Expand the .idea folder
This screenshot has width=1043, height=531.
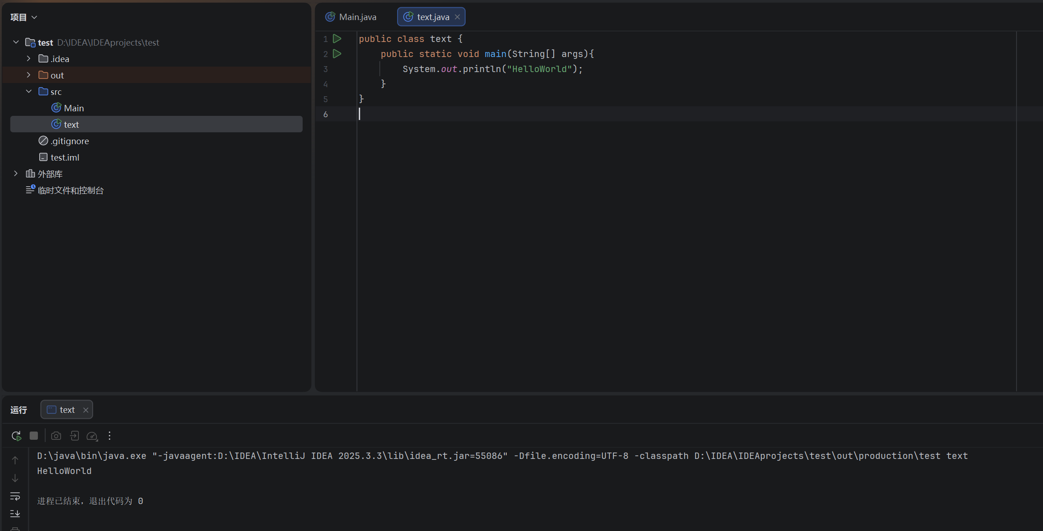coord(29,58)
